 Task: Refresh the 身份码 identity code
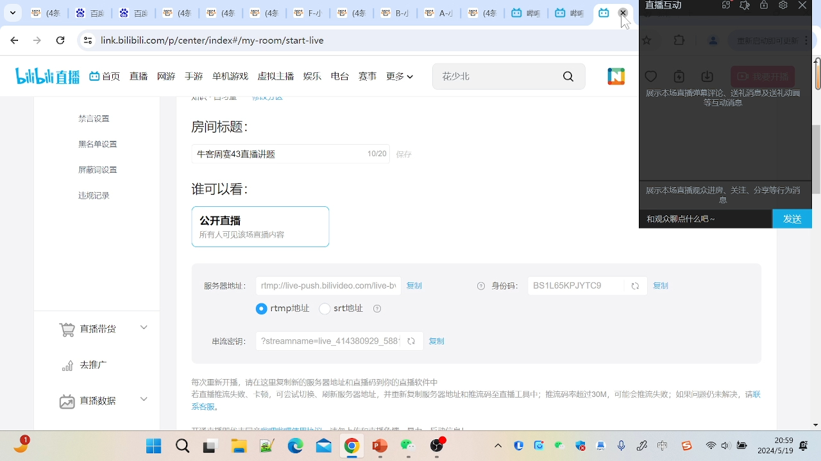click(635, 286)
